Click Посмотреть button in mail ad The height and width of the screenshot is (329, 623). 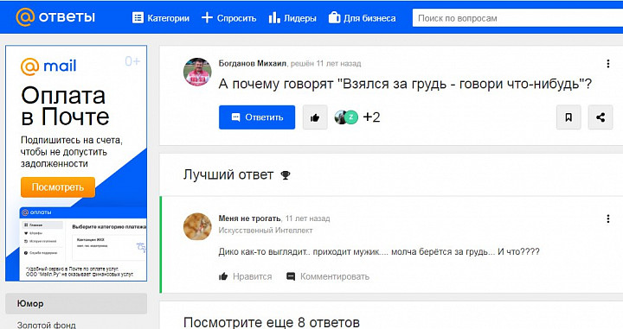(58, 187)
